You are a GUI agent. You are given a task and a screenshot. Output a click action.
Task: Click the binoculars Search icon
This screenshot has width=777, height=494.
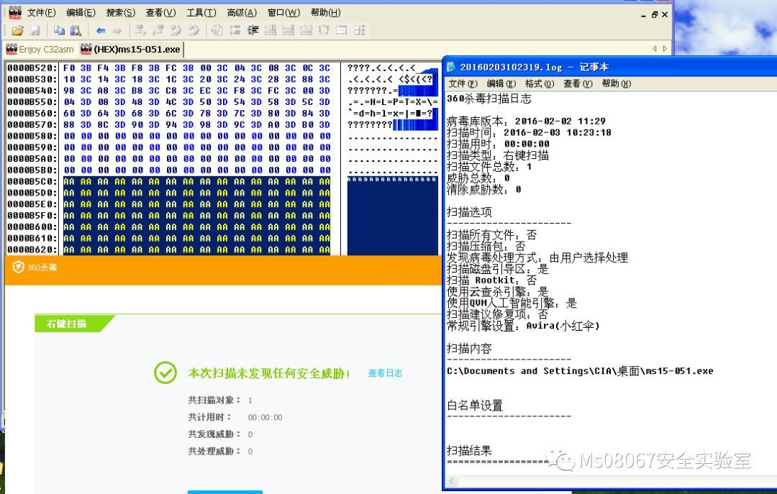[x=76, y=30]
